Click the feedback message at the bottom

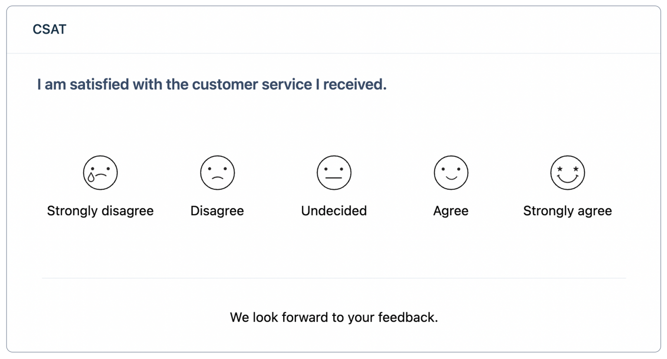tap(334, 317)
